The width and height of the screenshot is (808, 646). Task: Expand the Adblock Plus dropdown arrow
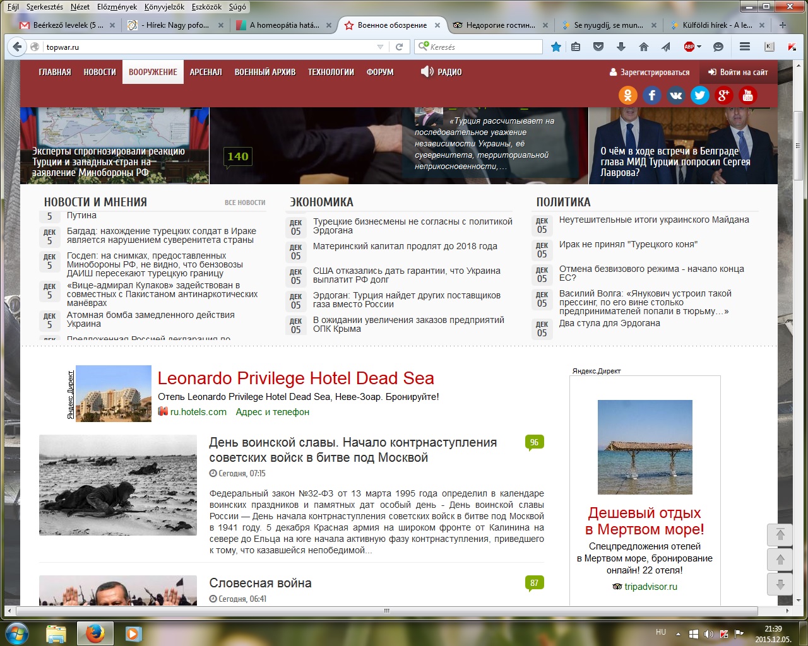tap(699, 47)
